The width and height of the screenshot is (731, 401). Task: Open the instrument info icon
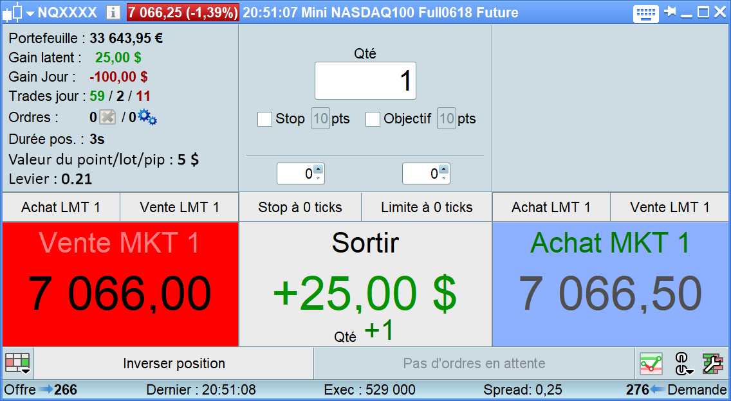click(113, 13)
